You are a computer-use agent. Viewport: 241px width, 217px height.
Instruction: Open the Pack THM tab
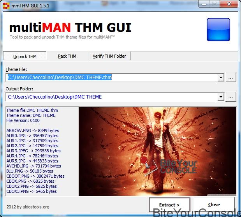[67, 56]
